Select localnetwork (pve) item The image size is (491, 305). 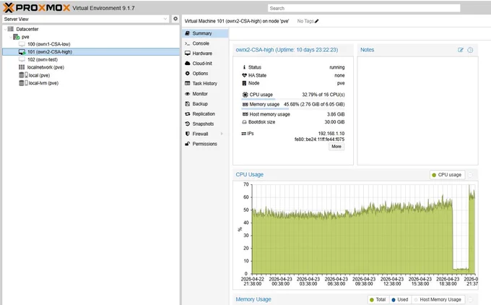pos(45,67)
